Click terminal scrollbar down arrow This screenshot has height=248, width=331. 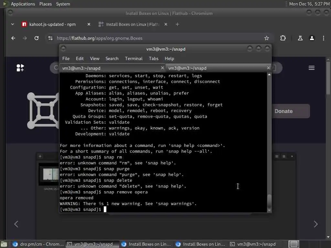[x=269, y=210]
